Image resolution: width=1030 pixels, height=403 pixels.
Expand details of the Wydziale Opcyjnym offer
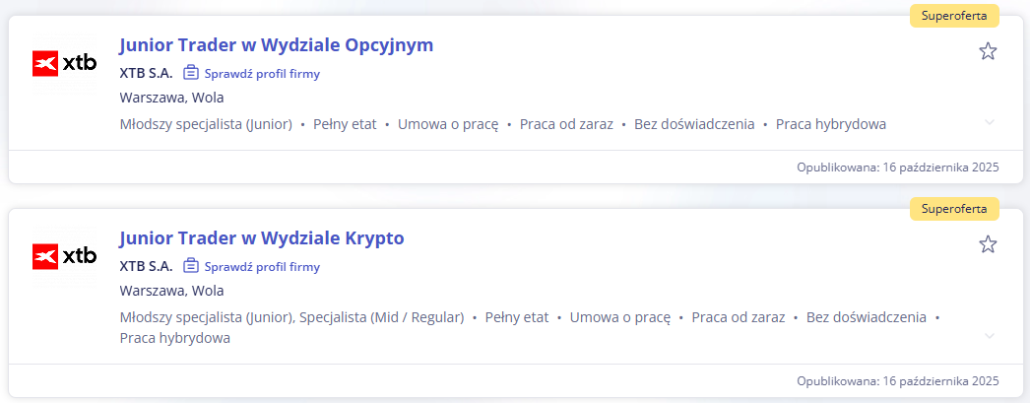point(990,122)
